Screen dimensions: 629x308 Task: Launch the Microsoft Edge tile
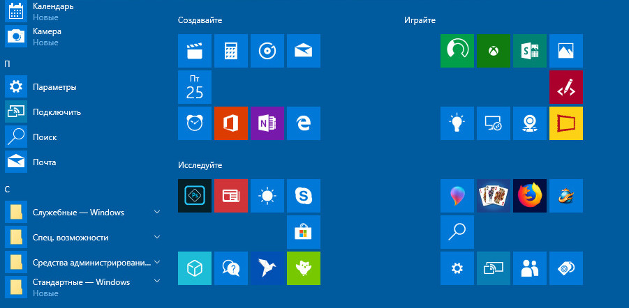304,123
